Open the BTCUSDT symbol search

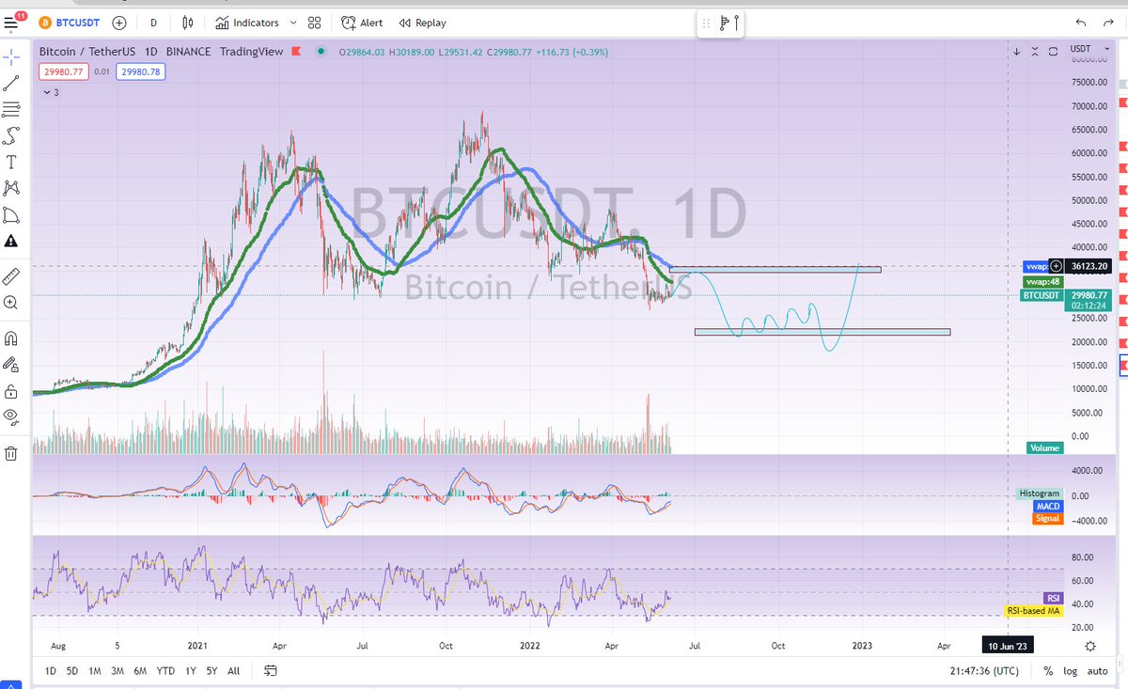coord(70,23)
